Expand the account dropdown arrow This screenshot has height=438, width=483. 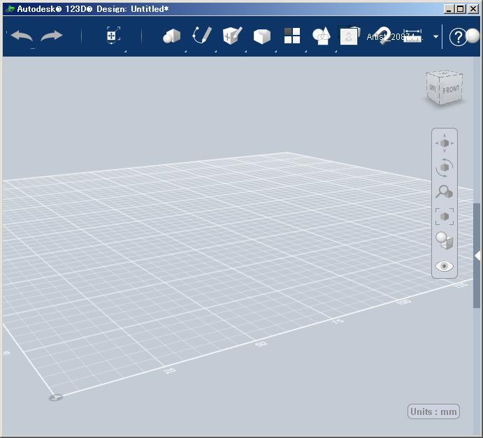point(435,36)
